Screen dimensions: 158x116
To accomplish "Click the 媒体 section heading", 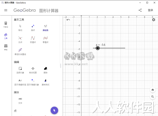I will (x=16, y=92).
